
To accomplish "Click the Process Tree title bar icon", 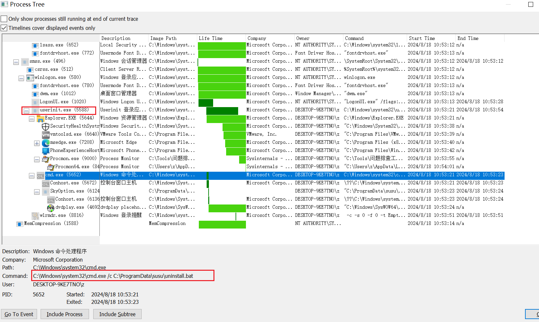I will 4,4.
